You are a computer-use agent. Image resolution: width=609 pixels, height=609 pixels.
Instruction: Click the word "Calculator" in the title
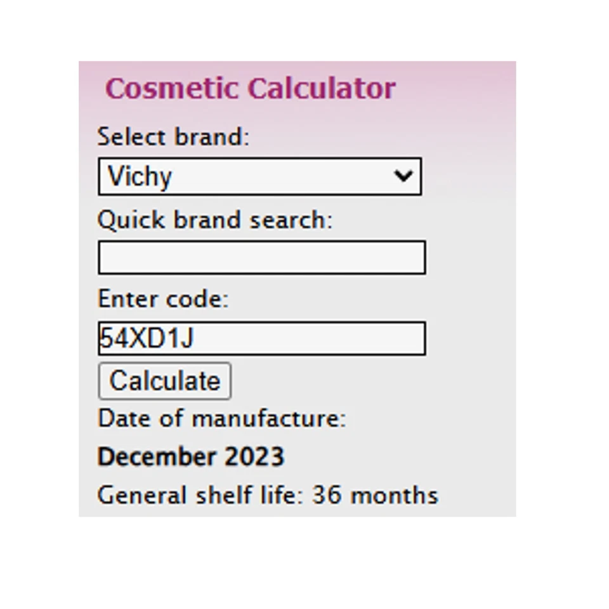(322, 88)
